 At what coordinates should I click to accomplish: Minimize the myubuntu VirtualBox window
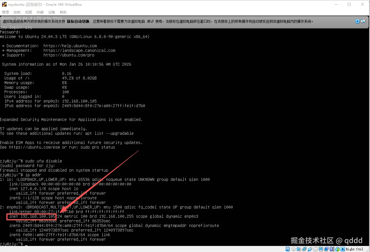[336, 4]
